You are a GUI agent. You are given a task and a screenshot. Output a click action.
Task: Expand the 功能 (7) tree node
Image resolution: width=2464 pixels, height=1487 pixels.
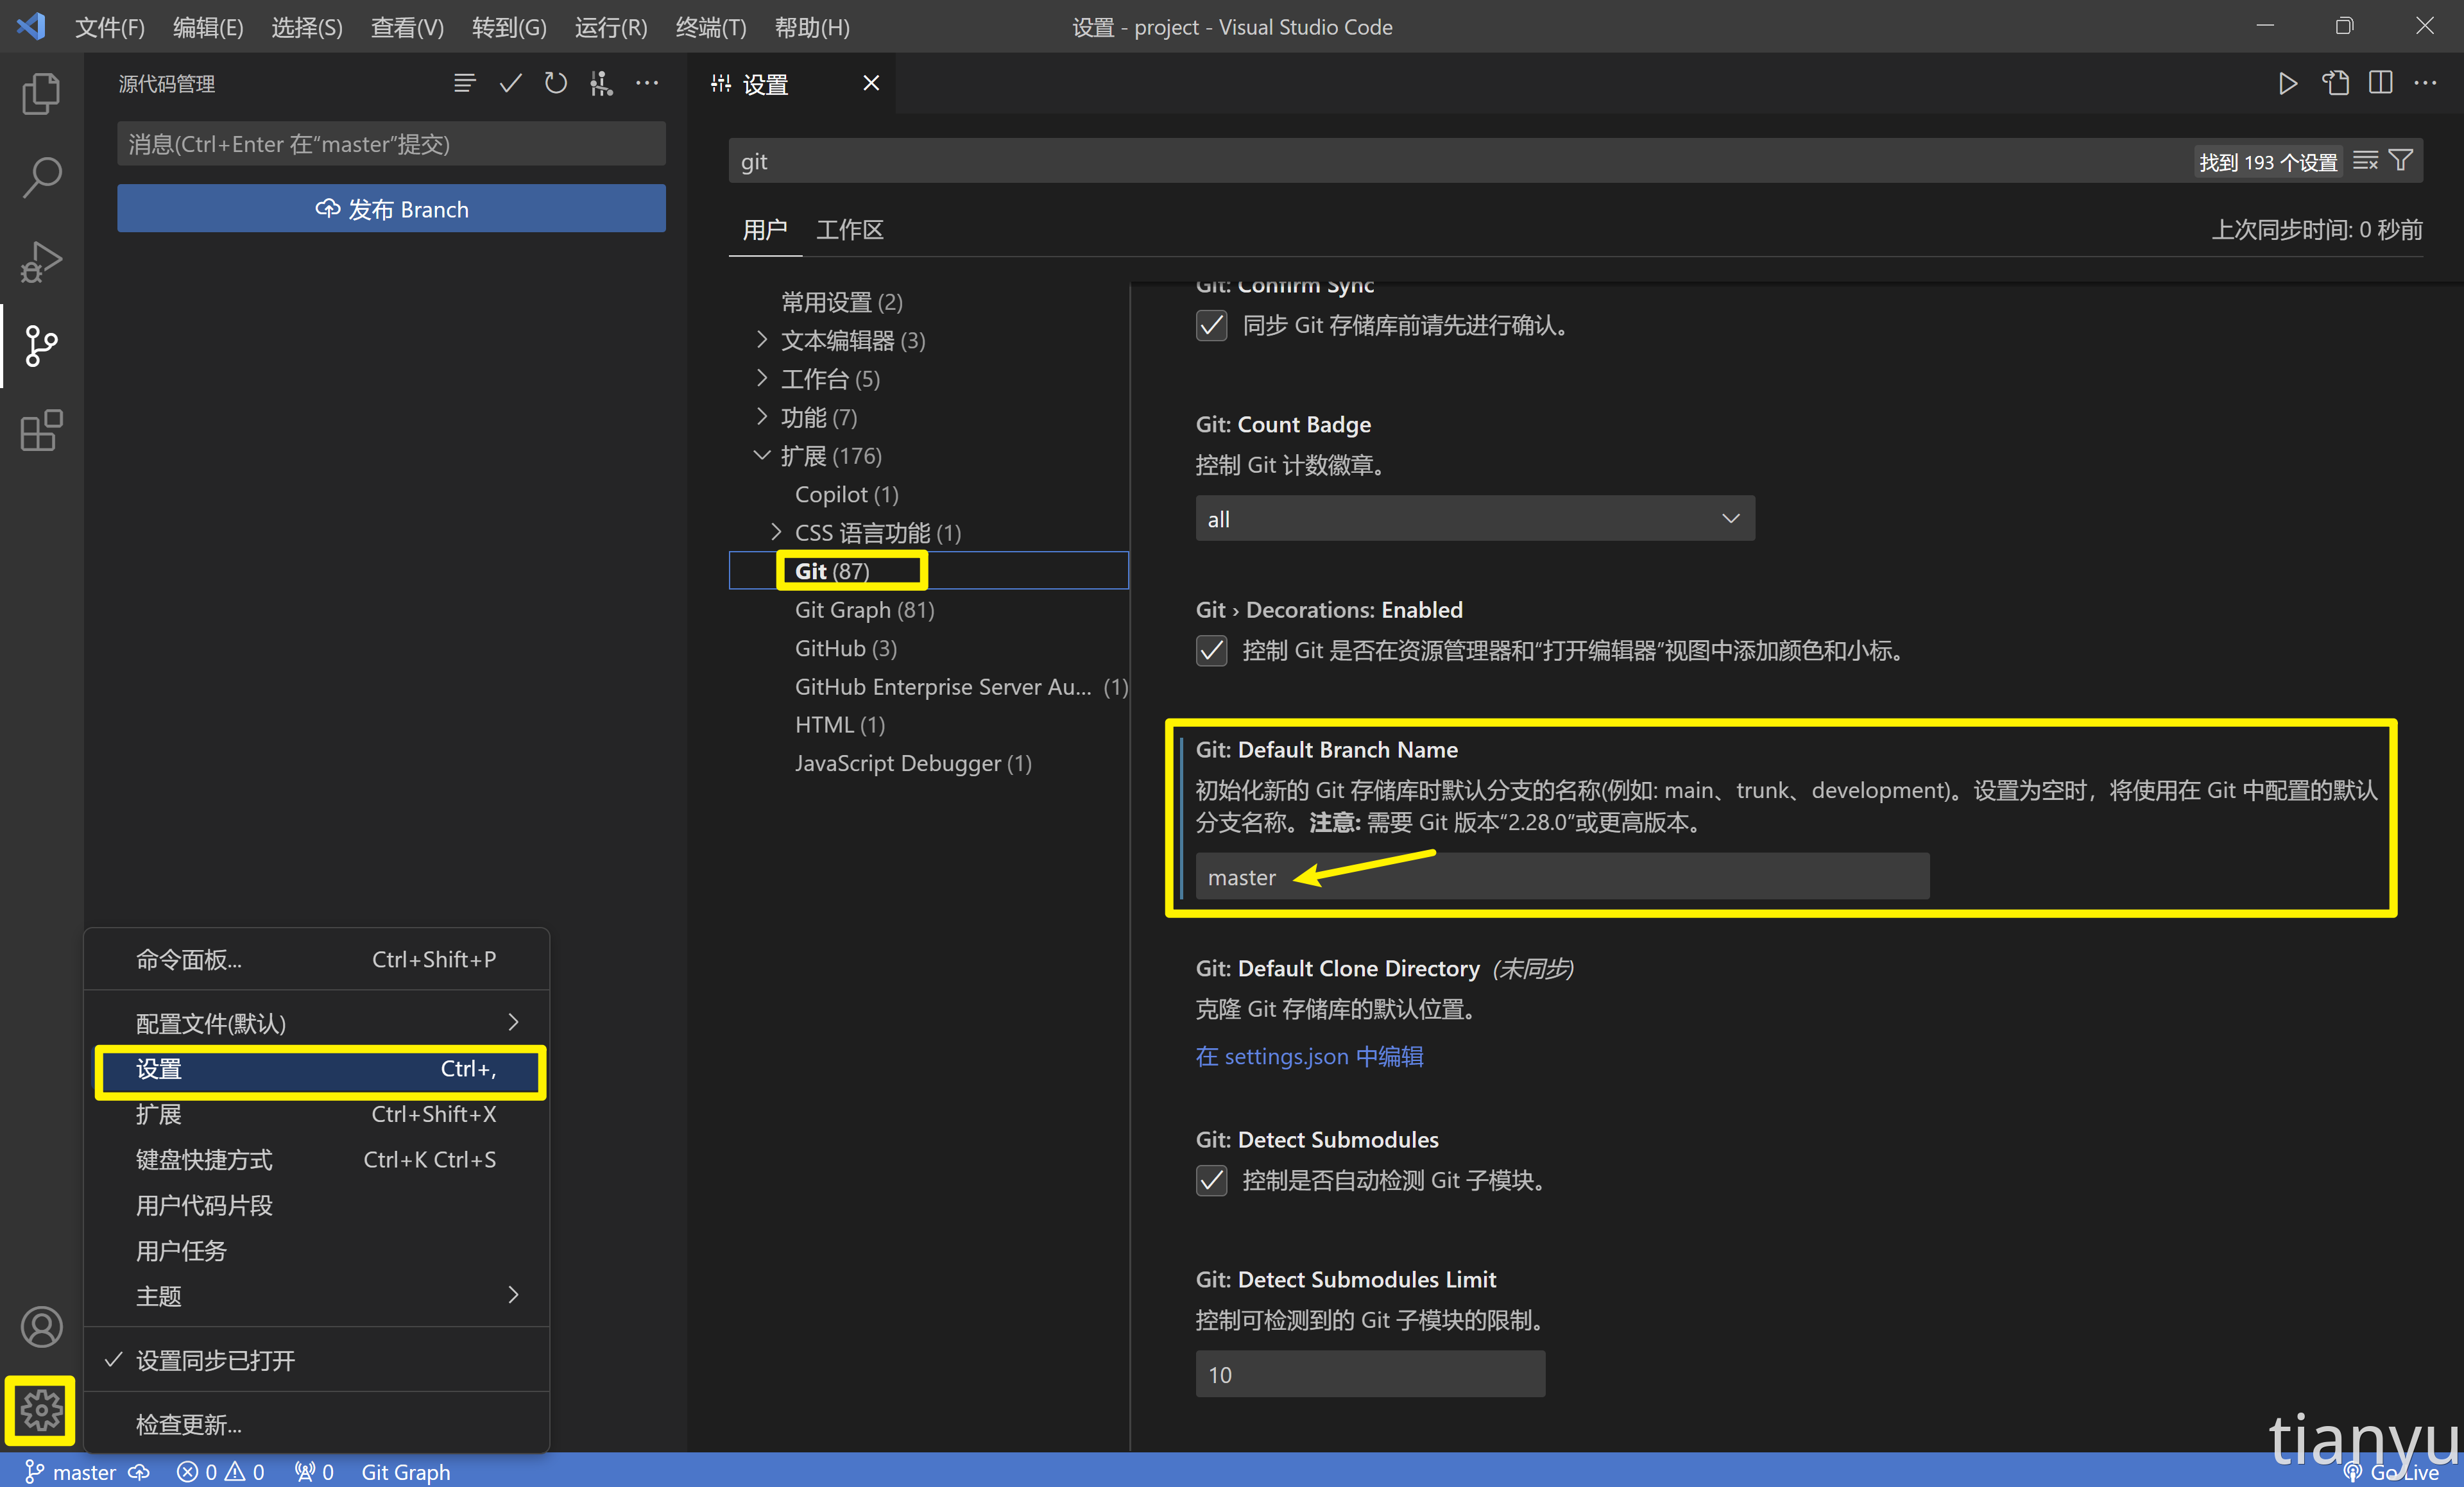point(762,417)
